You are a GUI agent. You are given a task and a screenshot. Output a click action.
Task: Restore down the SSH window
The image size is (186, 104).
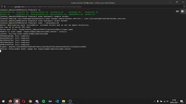tap(177, 2)
